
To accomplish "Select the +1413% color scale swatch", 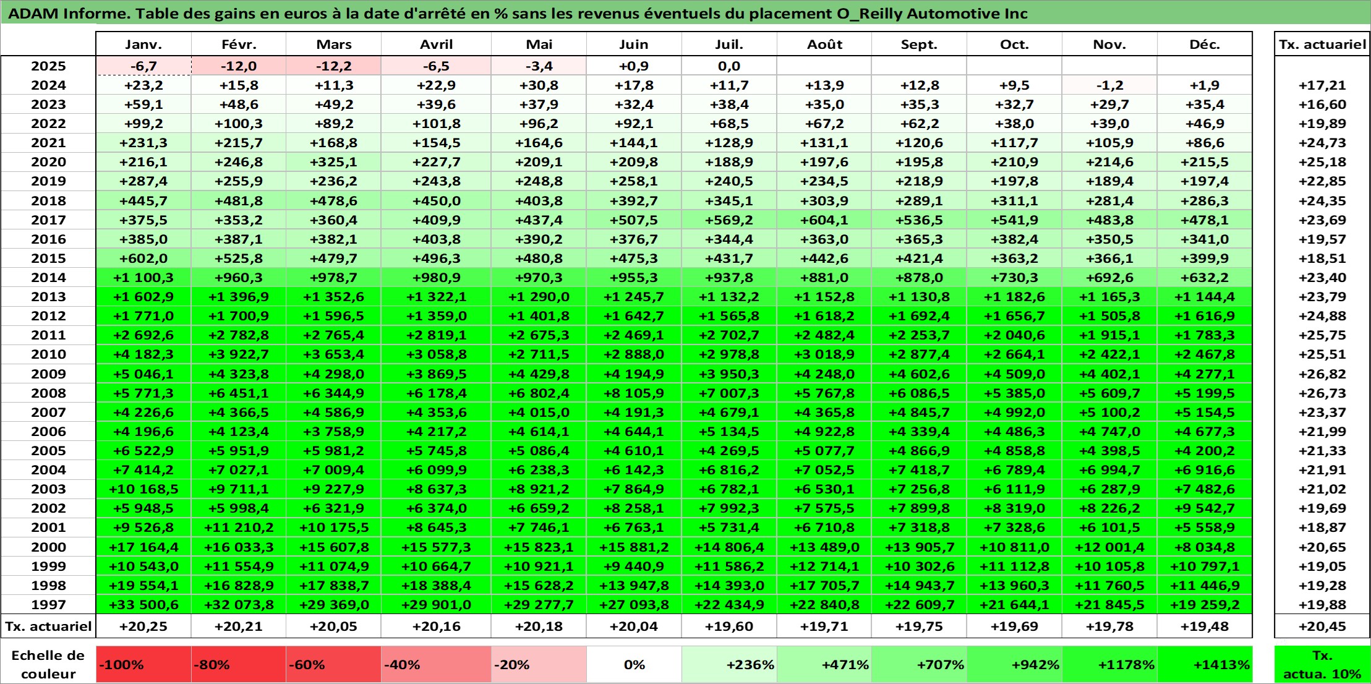I will coord(1205,665).
